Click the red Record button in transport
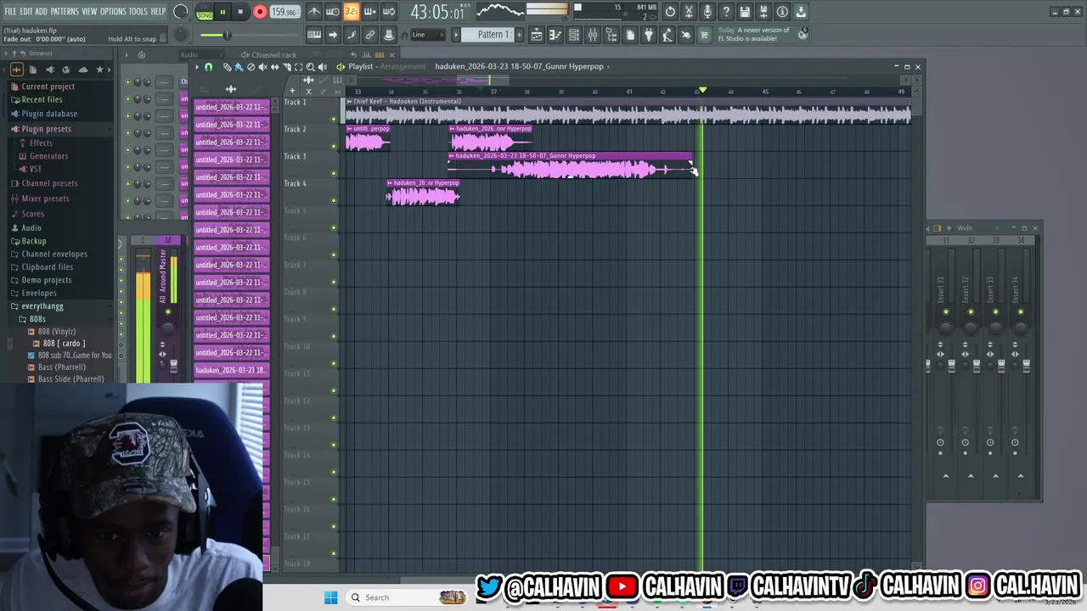1087x611 pixels. 260,12
